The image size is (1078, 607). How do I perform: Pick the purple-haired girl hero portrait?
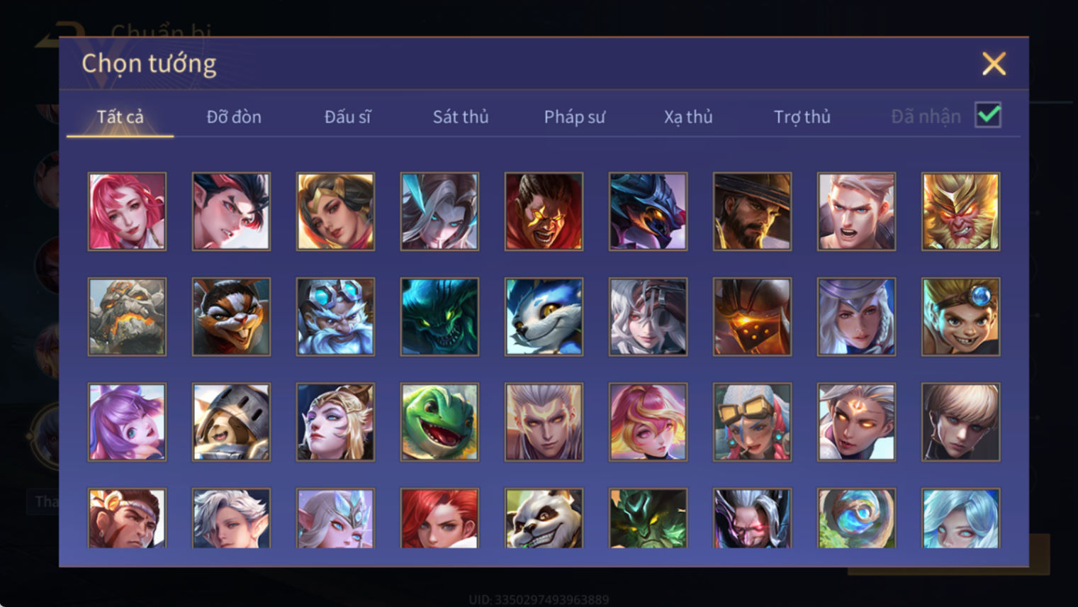(x=127, y=422)
